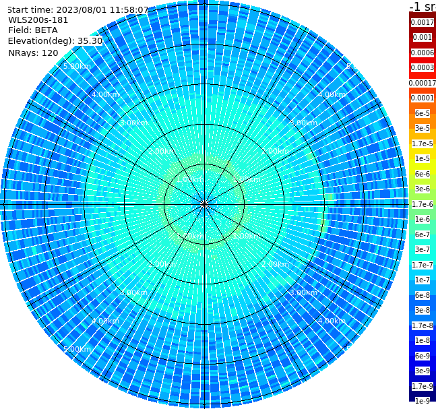Select the 3e-9 colorbar value
The width and height of the screenshot is (436, 409).
[x=423, y=371]
